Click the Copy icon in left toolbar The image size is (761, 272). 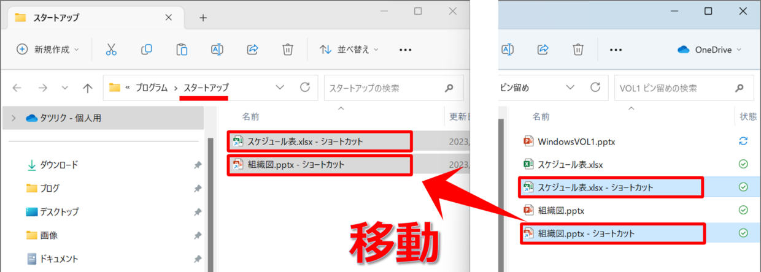click(x=147, y=50)
